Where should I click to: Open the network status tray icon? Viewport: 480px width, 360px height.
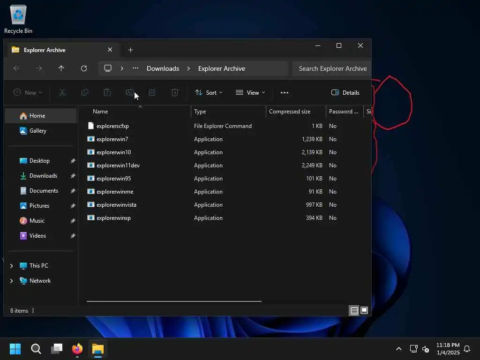click(x=413, y=349)
